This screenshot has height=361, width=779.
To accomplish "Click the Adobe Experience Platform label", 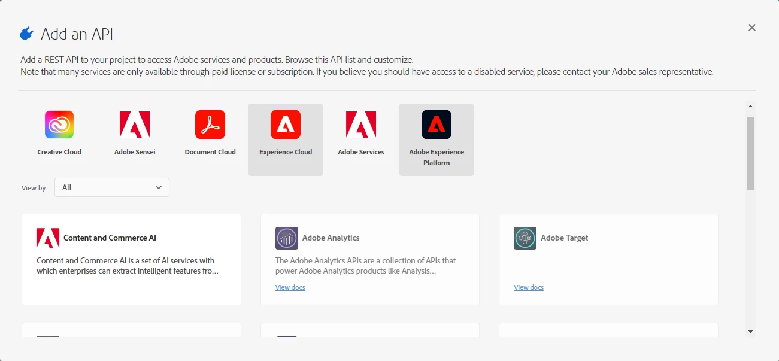I will click(x=437, y=157).
